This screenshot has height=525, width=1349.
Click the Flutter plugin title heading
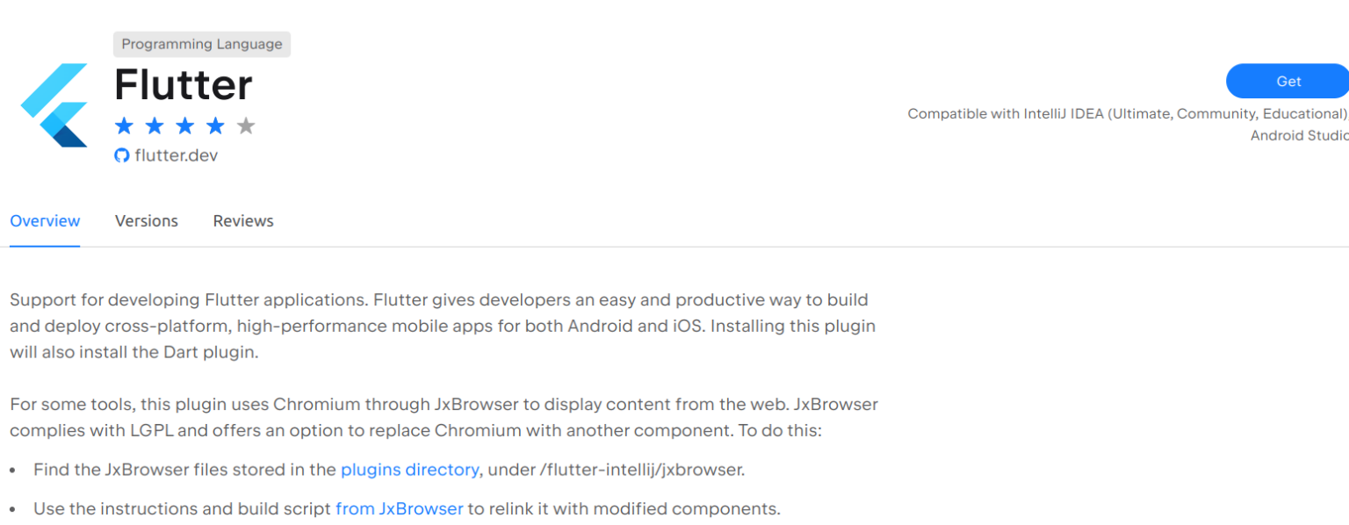pyautogui.click(x=182, y=85)
